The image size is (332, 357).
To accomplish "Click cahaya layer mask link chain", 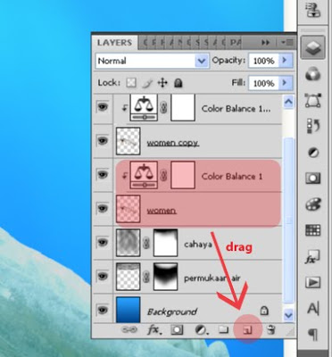I will click(x=146, y=244).
